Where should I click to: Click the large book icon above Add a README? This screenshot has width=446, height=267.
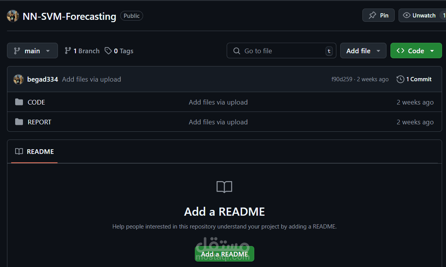click(224, 187)
